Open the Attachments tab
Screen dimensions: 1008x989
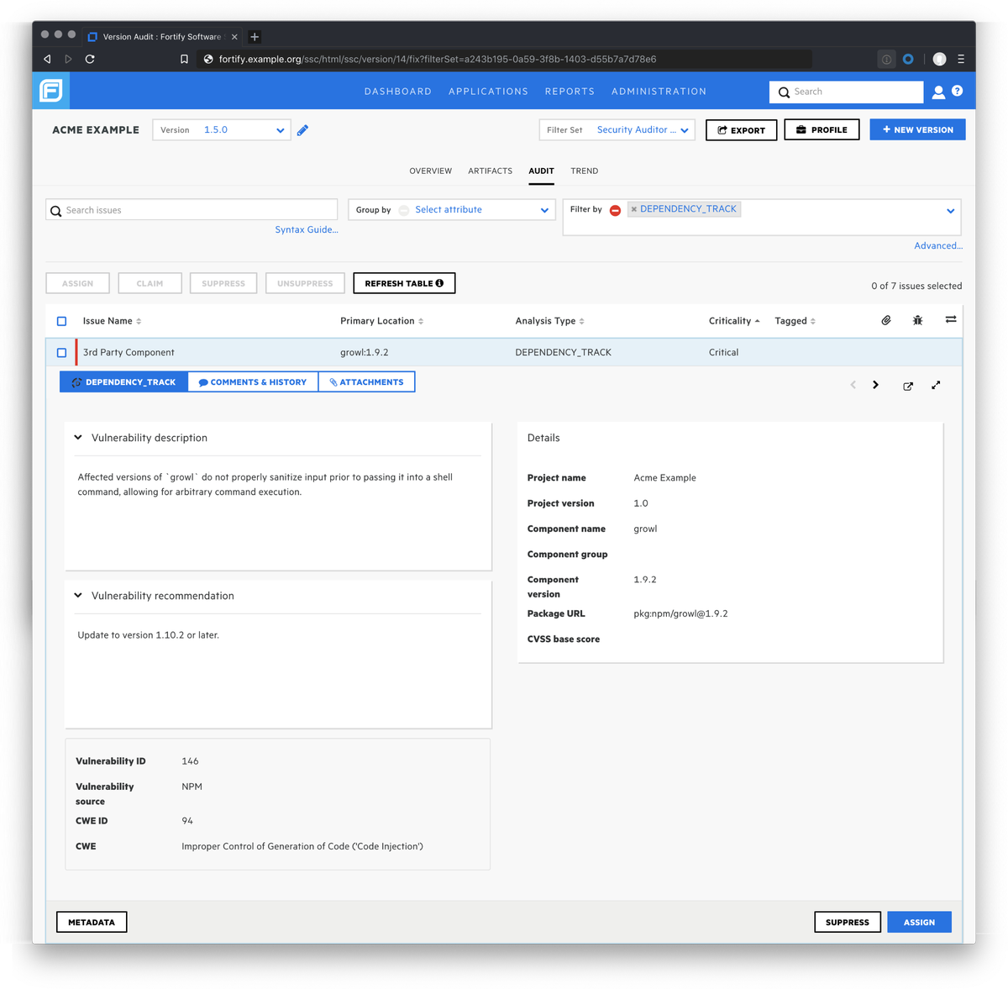coord(366,382)
